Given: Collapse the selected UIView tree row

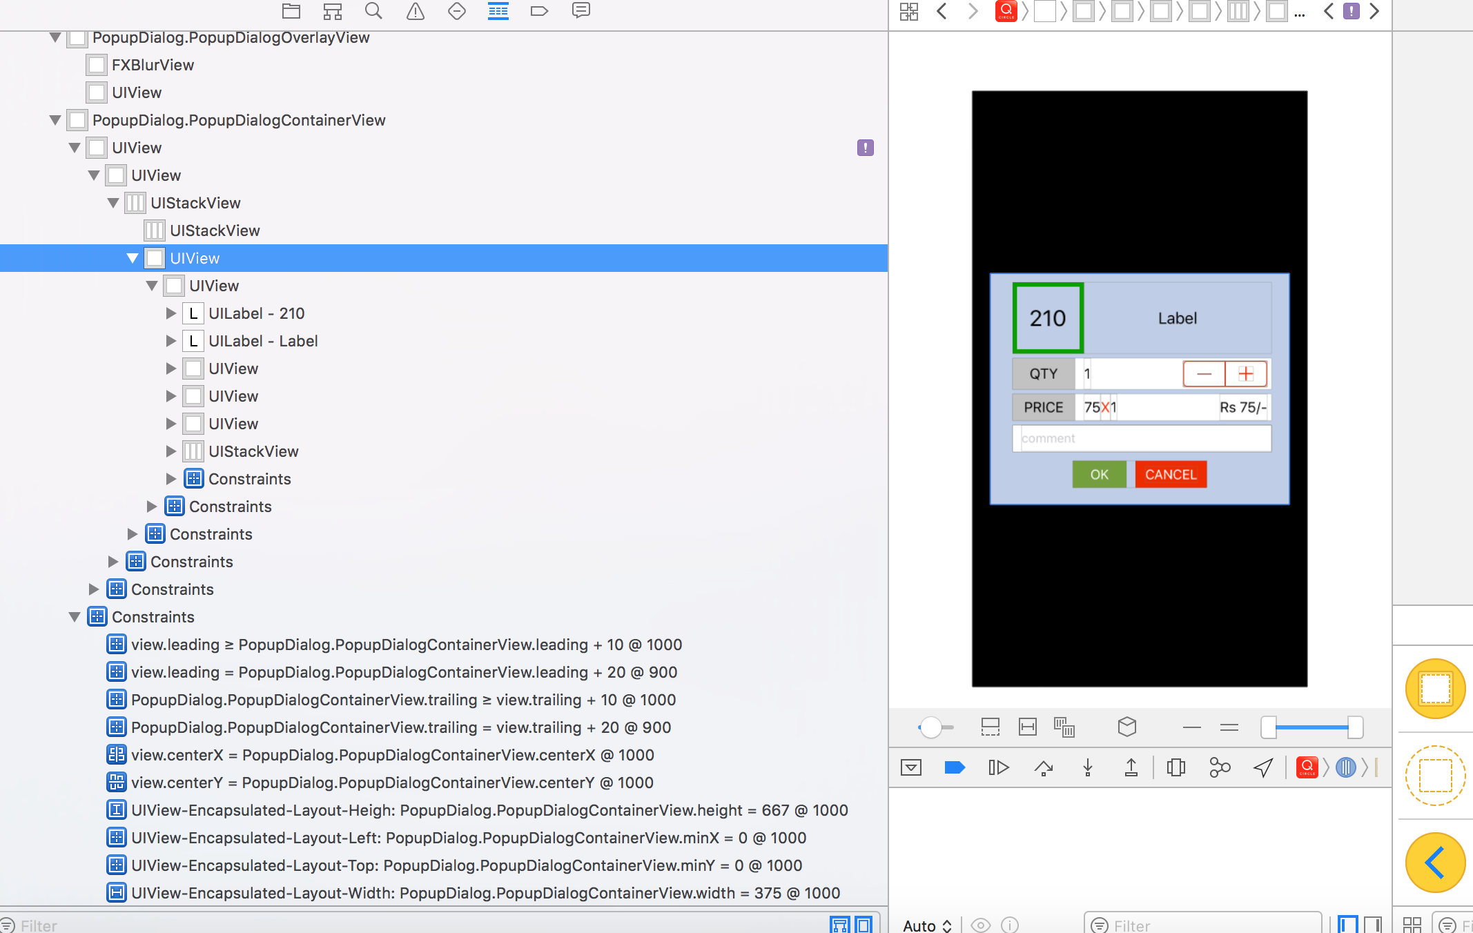Looking at the screenshot, I should (x=133, y=257).
